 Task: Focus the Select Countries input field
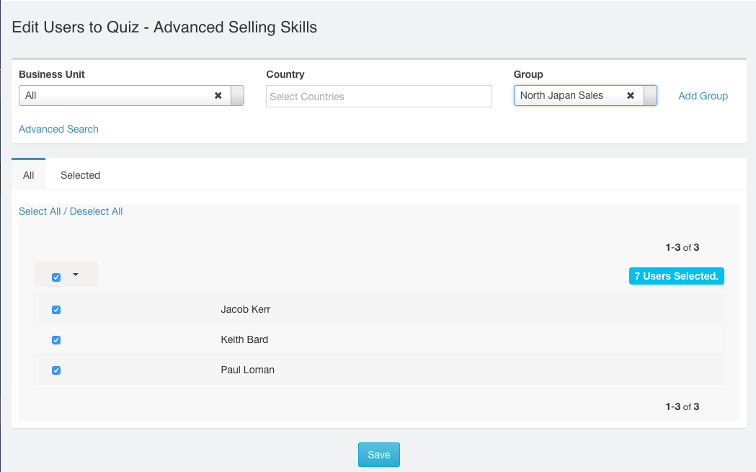(x=378, y=97)
